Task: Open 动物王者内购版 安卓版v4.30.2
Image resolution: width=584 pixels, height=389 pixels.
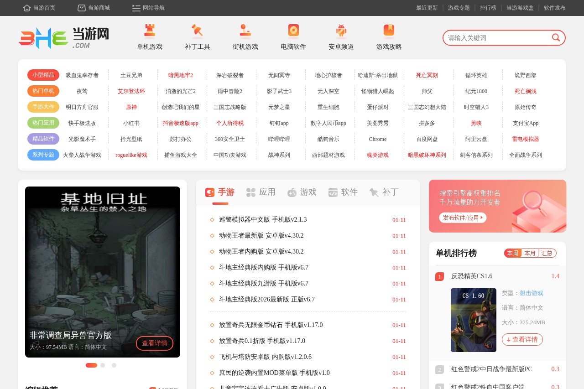Action: coord(261,252)
